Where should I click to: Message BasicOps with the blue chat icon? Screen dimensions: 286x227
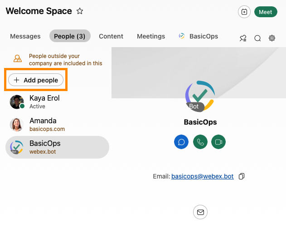click(x=181, y=142)
